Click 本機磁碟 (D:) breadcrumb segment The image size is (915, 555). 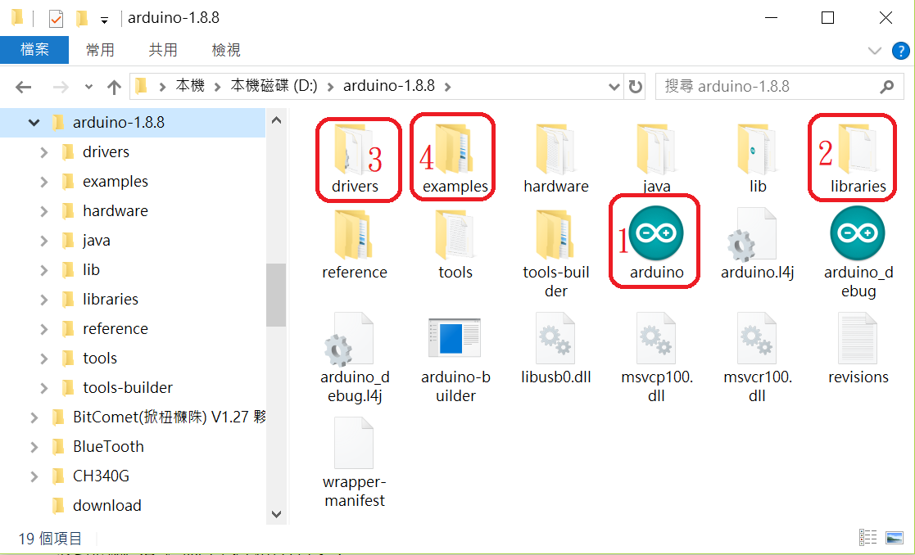[274, 86]
